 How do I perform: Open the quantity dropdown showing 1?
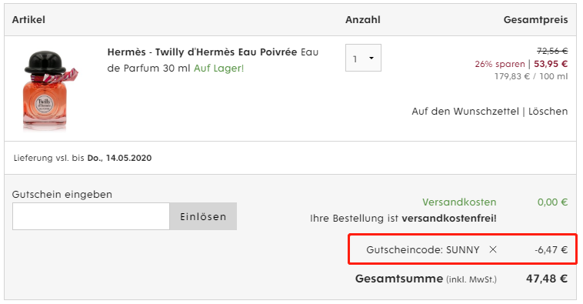[363, 58]
